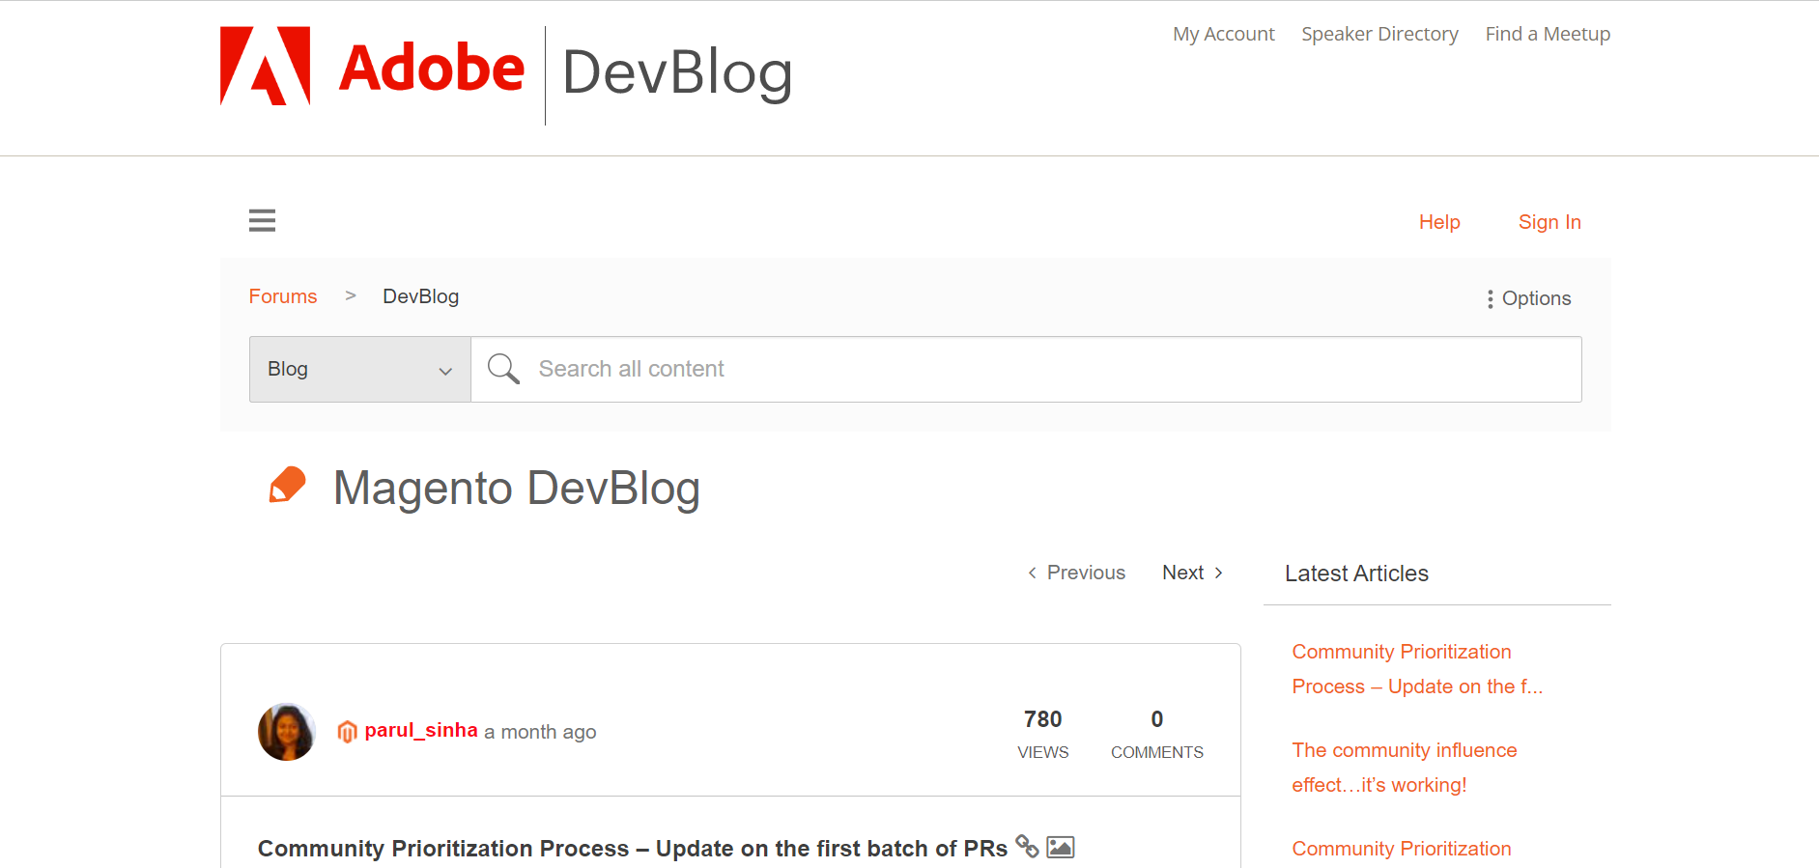The image size is (1819, 868).
Task: Click parul_sinha's avatar thumbnail
Action: click(x=286, y=732)
